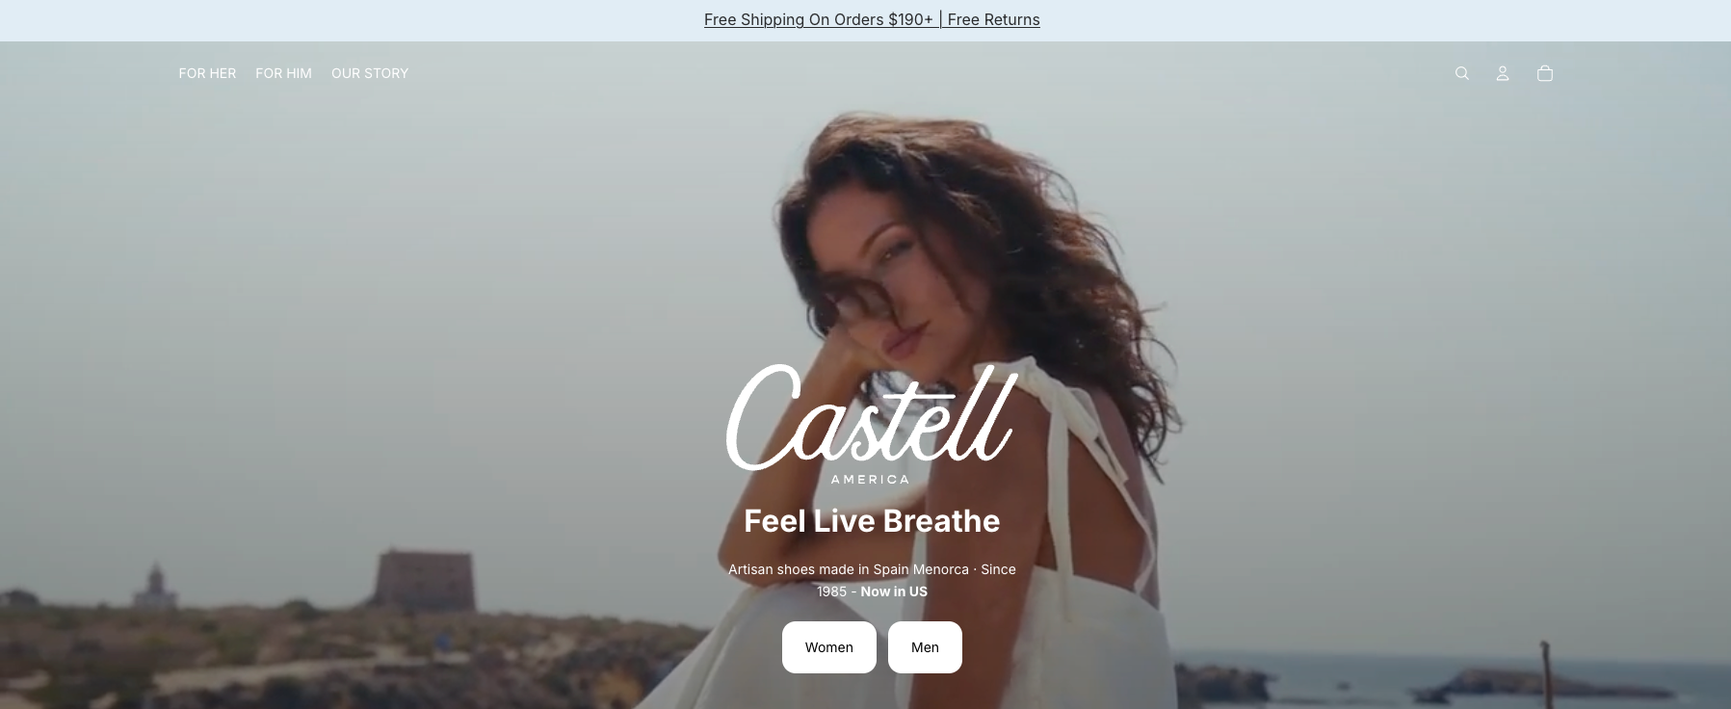Open the FOR HIM menu
Viewport: 1731px width, 709px height.
point(283,73)
